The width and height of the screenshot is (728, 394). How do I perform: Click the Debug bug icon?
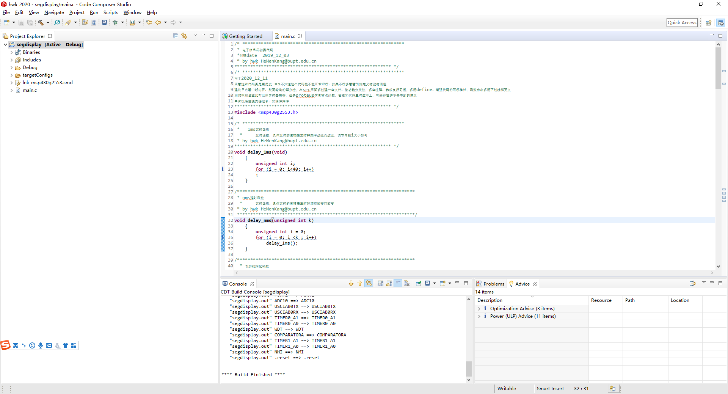[116, 23]
